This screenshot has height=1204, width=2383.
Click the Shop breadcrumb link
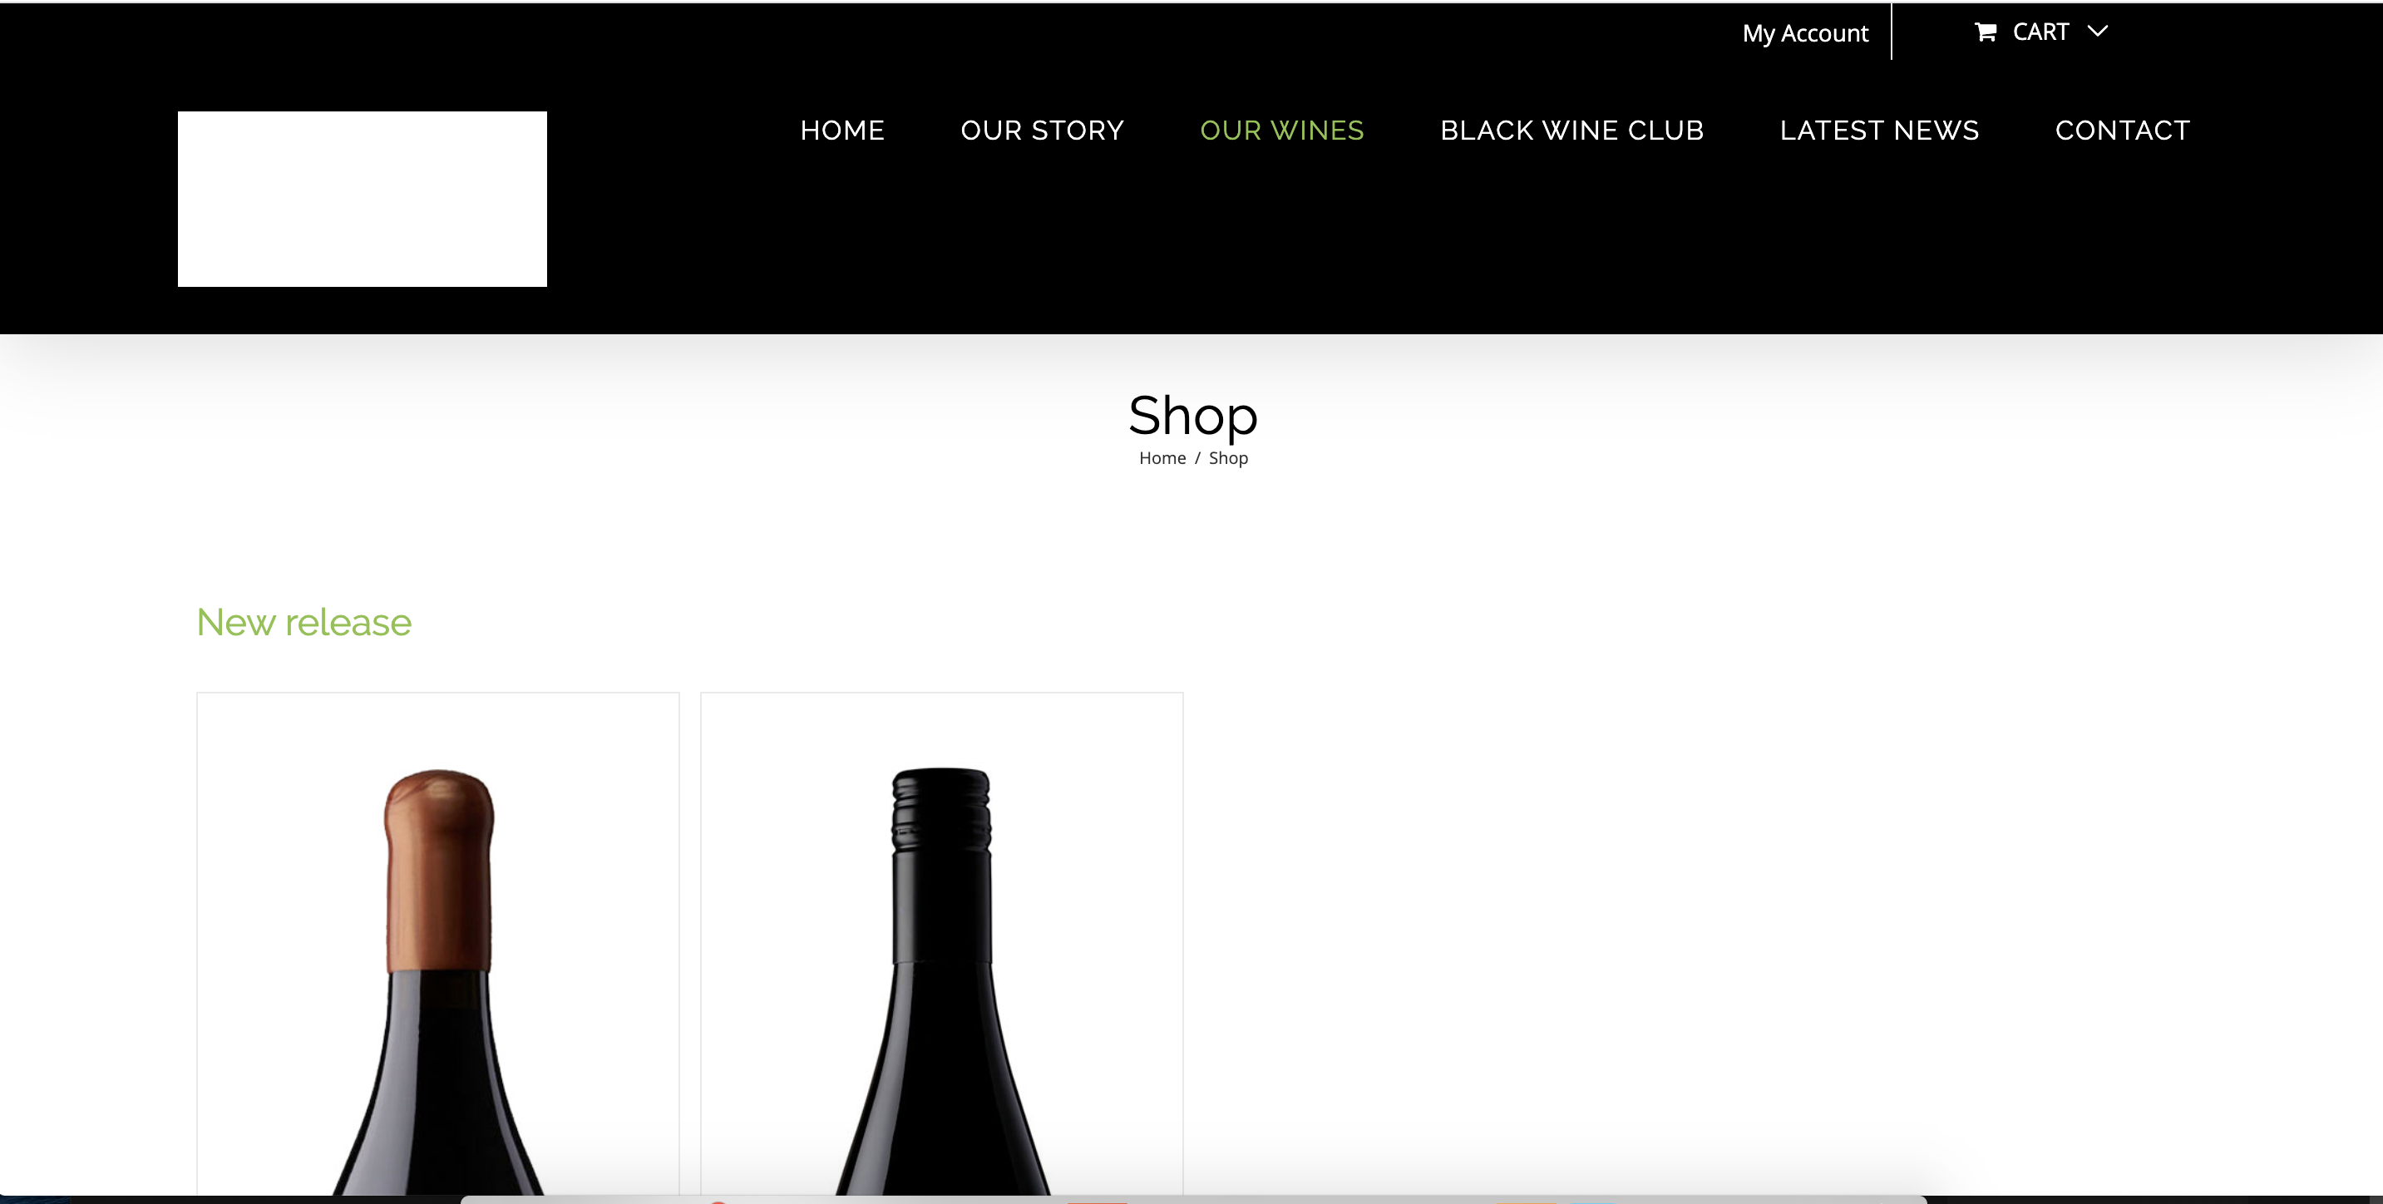[1227, 458]
